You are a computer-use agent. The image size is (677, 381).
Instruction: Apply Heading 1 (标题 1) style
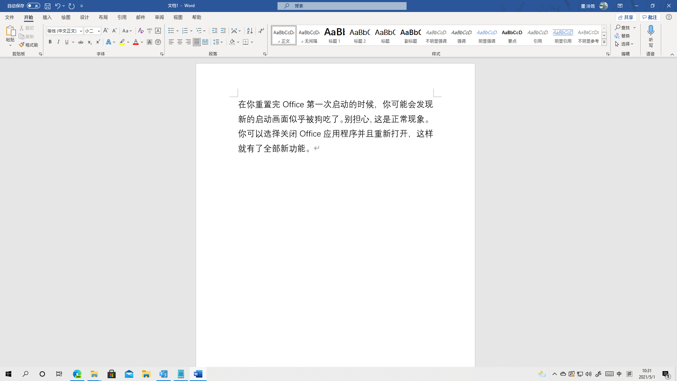point(334,35)
